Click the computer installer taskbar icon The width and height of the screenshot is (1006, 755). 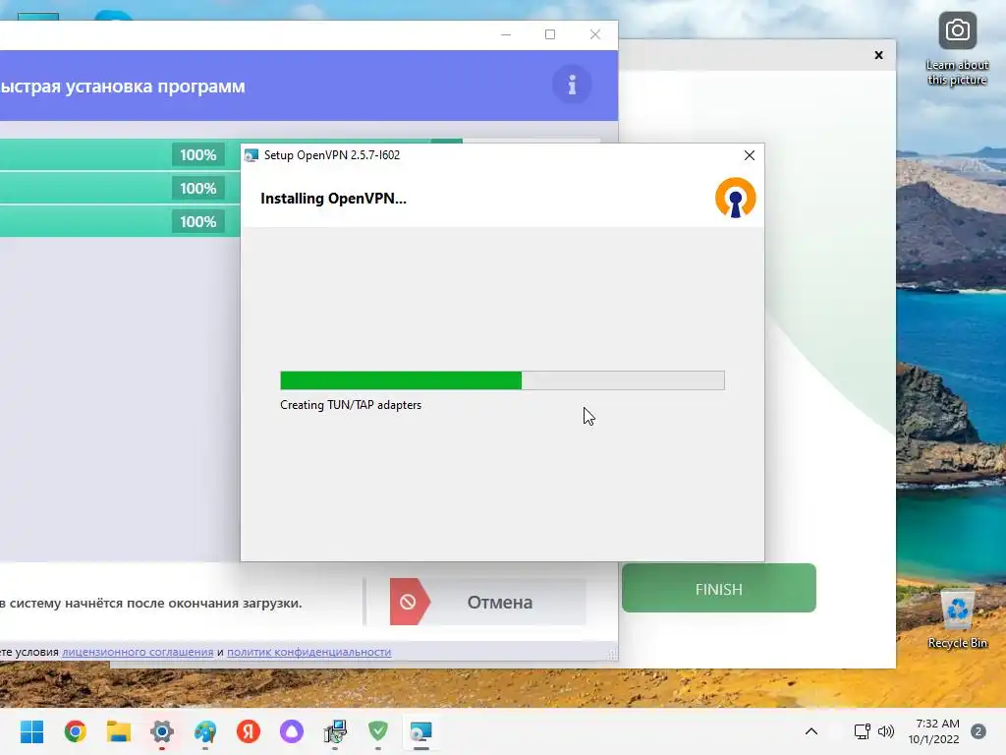335,731
